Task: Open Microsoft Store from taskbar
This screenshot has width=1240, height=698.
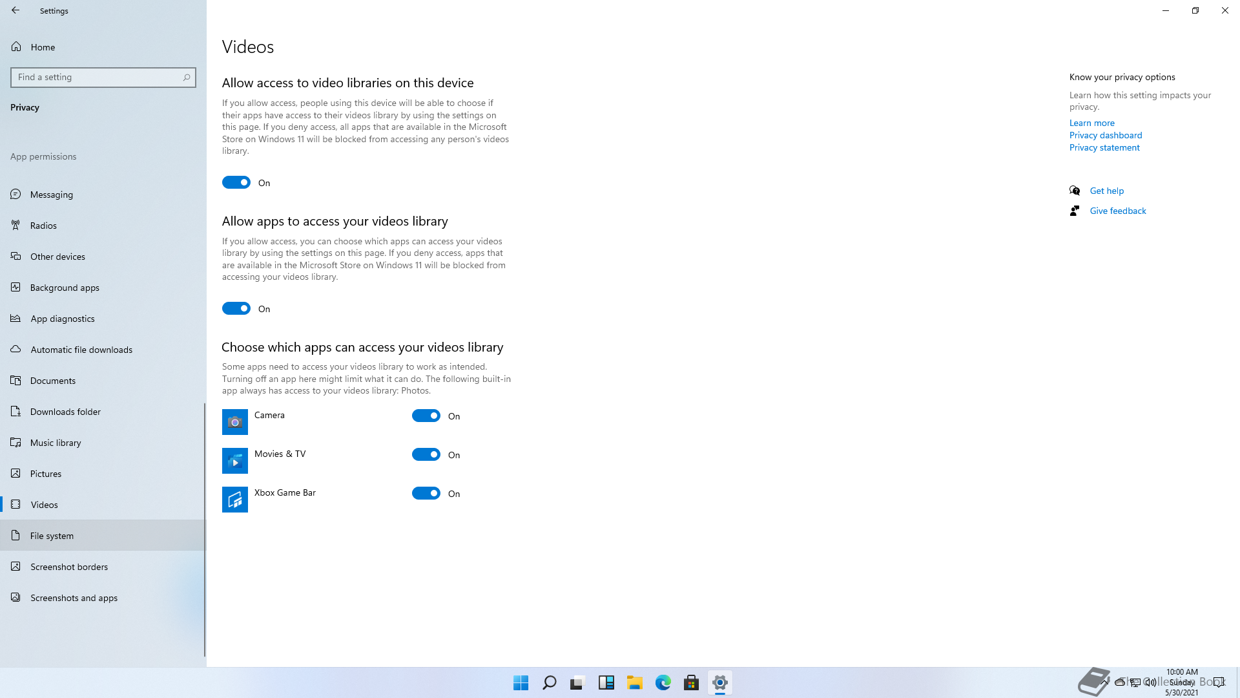Action: [x=692, y=682]
